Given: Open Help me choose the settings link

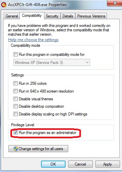Looking at the screenshot, I should coord(33,40).
